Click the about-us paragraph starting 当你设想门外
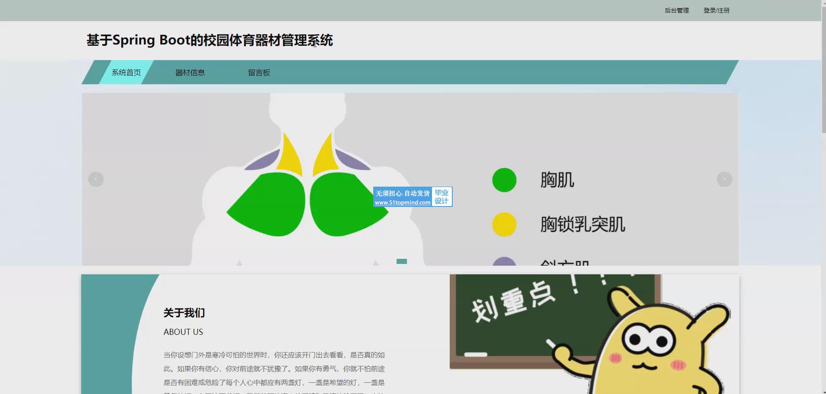 [x=274, y=372]
